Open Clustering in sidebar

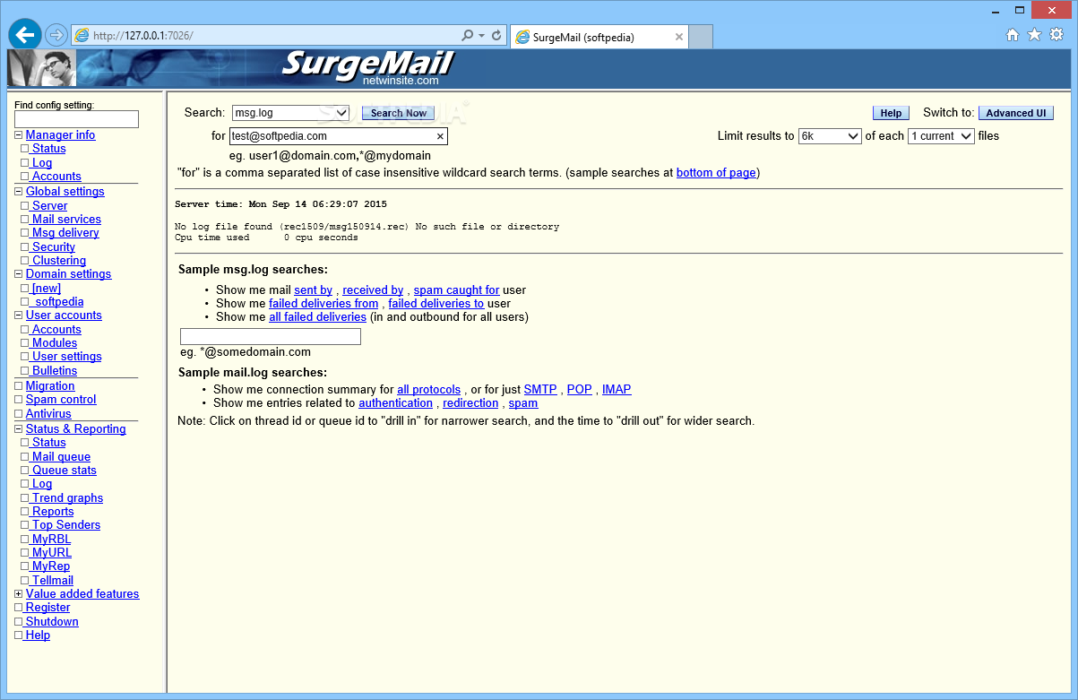pyautogui.click(x=56, y=261)
